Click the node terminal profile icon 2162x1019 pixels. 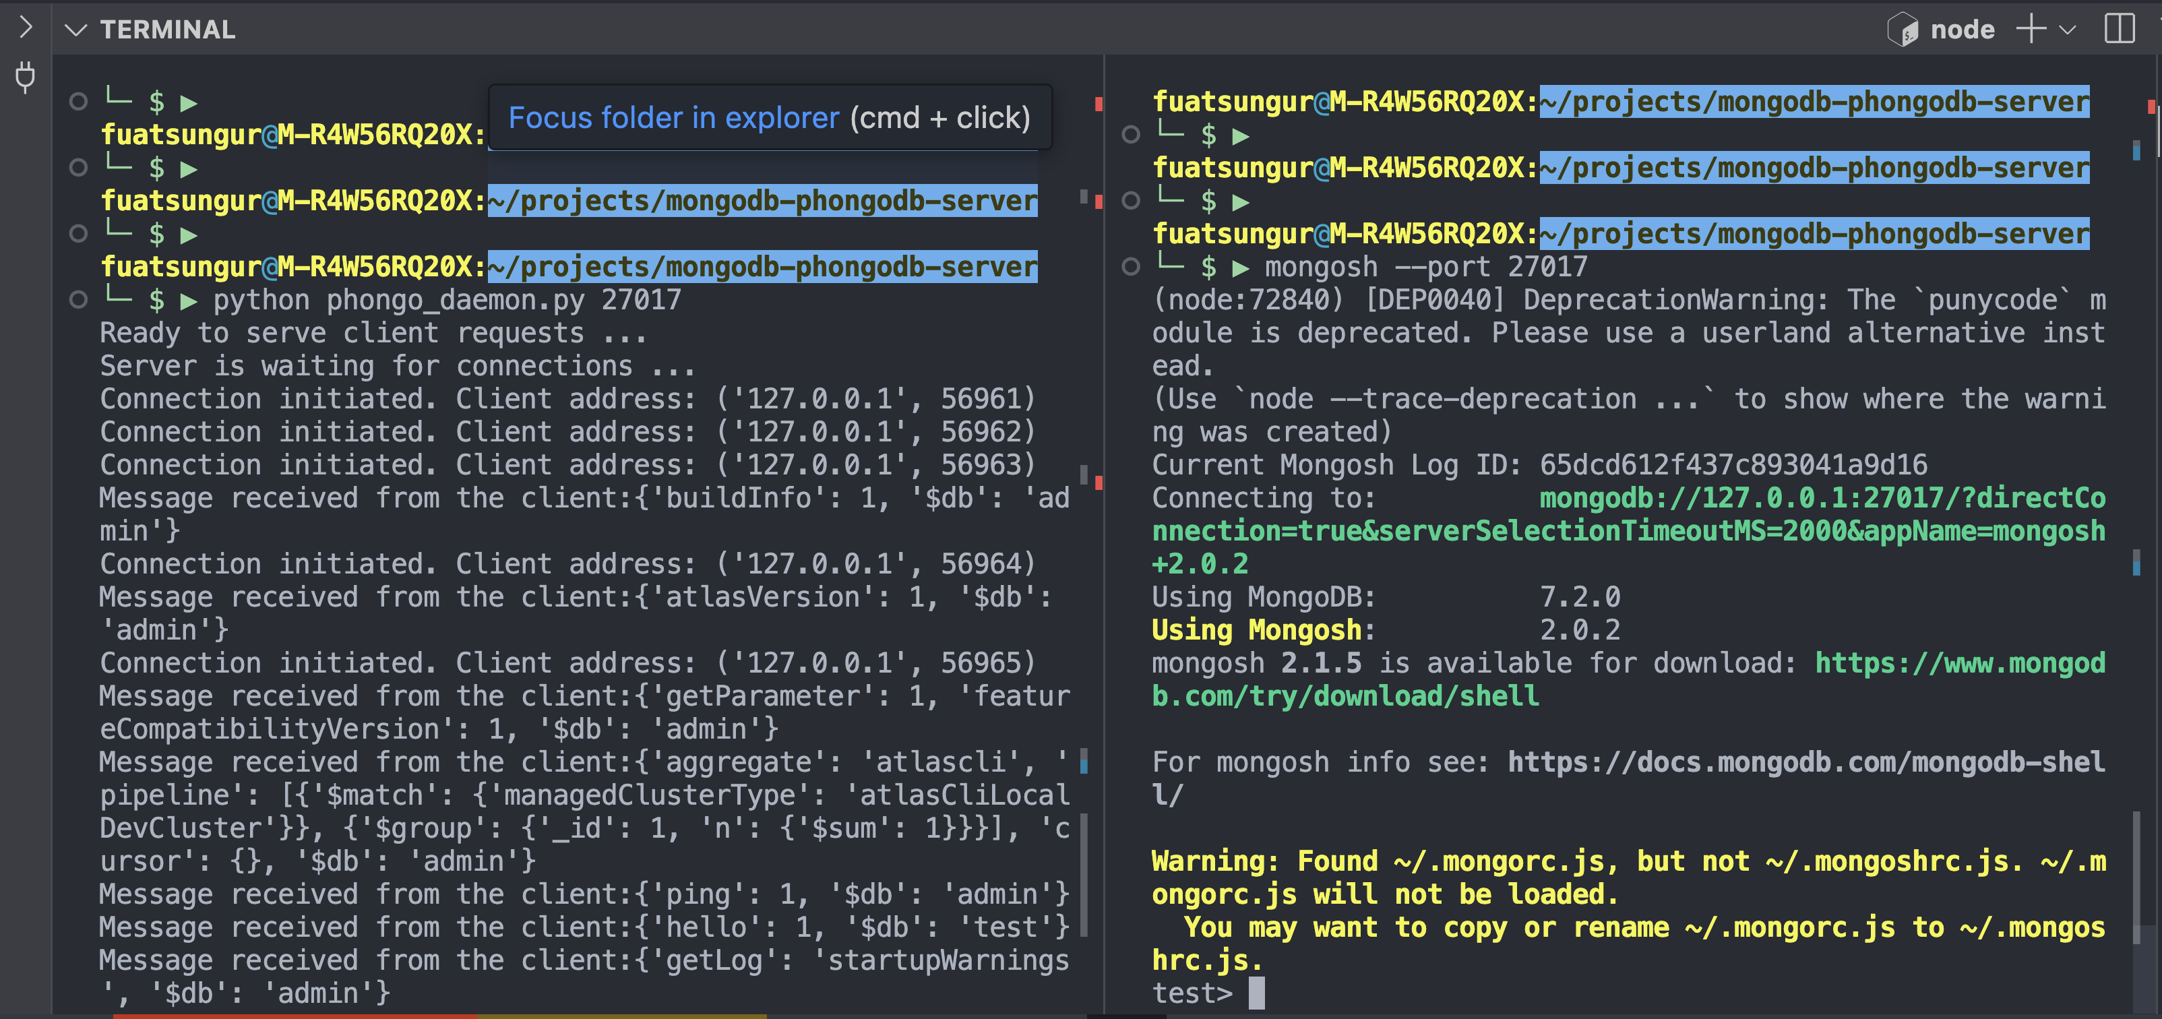pyautogui.click(x=1902, y=30)
